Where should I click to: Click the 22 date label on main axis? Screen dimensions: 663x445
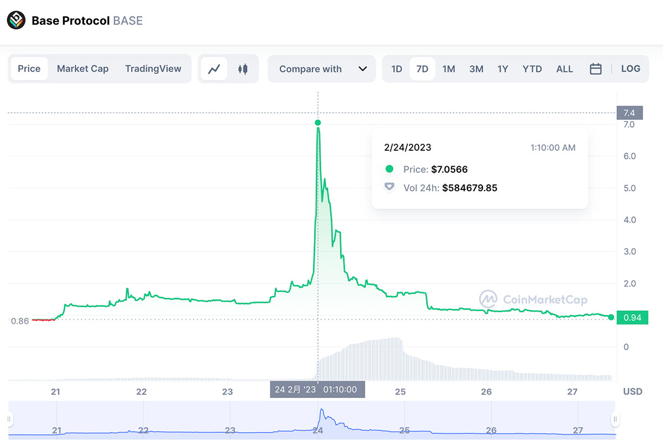coord(141,391)
